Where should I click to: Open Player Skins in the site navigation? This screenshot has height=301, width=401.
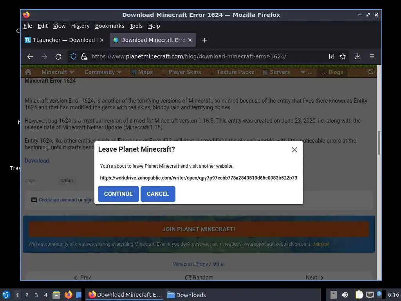point(181,72)
